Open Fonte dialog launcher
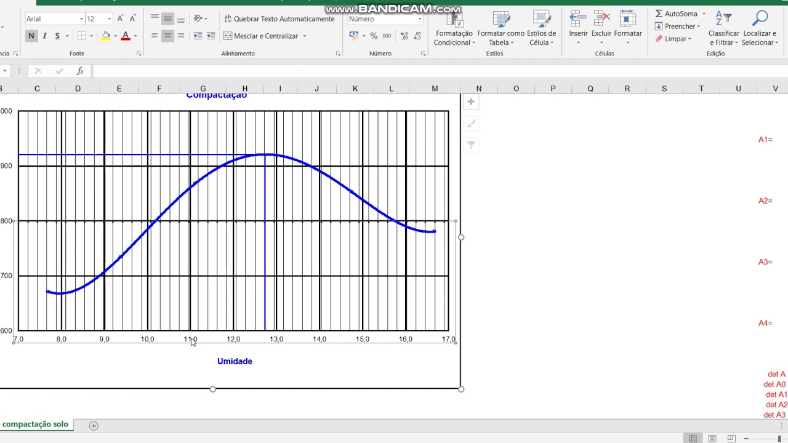 [139, 54]
